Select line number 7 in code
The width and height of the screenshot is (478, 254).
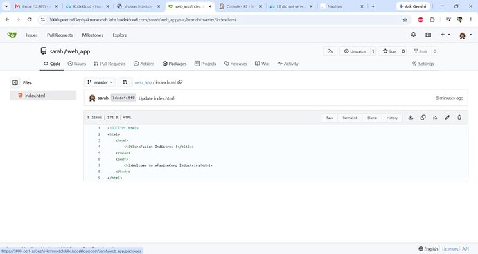pyautogui.click(x=99, y=165)
